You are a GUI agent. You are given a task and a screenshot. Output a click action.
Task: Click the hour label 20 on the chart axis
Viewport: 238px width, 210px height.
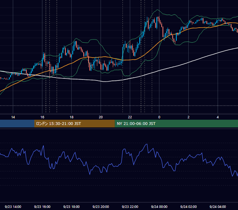click(101, 117)
